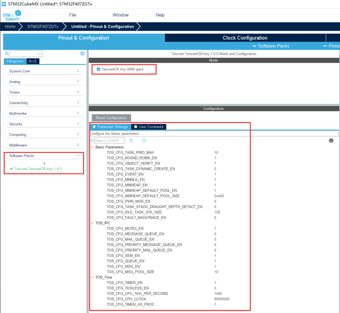The image size is (340, 313).
Task: Open the parameter info icon
Action: (331, 140)
